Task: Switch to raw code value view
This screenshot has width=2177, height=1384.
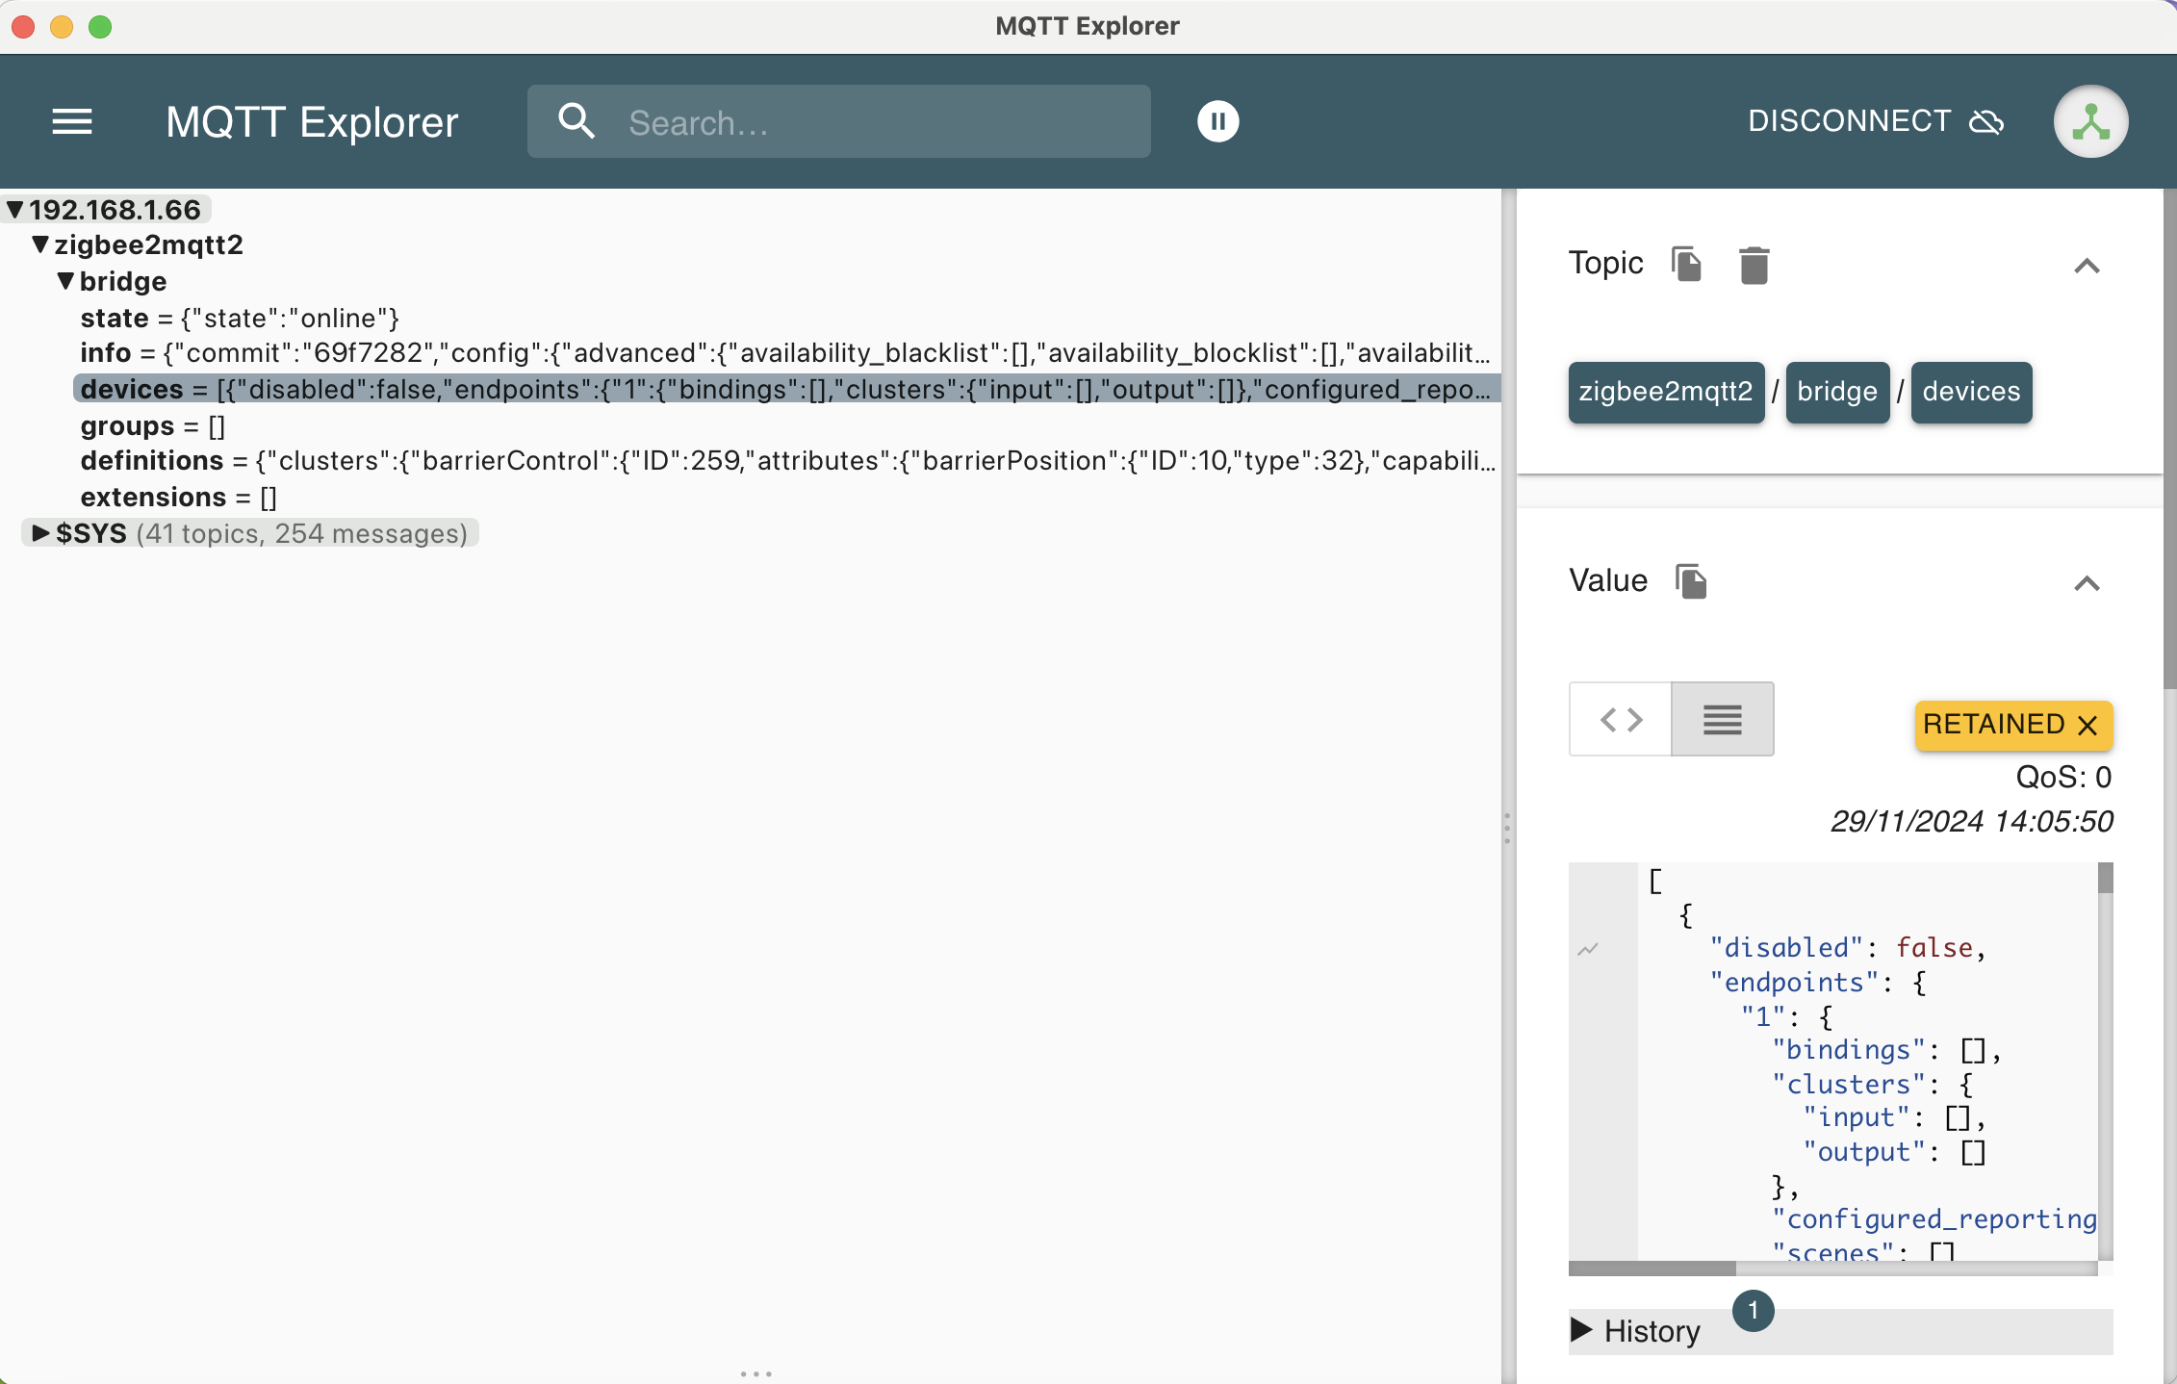Action: pyautogui.click(x=1621, y=720)
